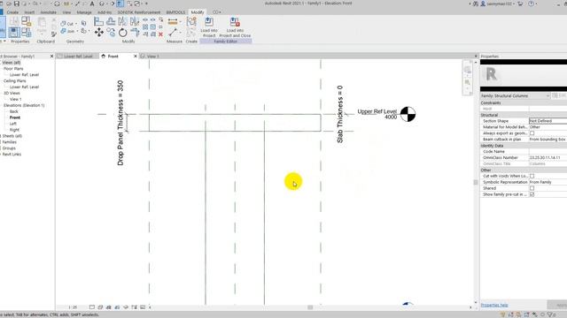Select the Copy tool in Modify panel

tap(111, 33)
